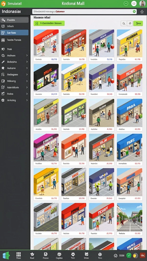Click the Xbox-style icon in system tray

(116, 255)
